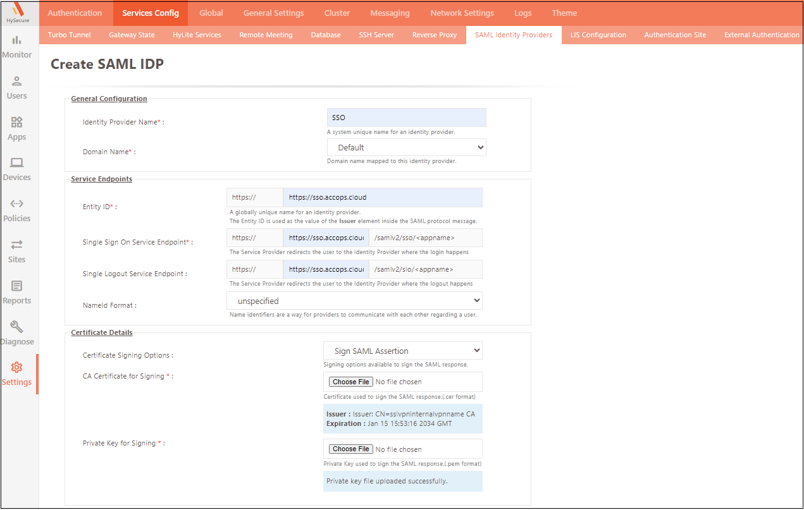Expand the Certificate Signing Options dropdown
This screenshot has width=804, height=510.
click(x=402, y=351)
